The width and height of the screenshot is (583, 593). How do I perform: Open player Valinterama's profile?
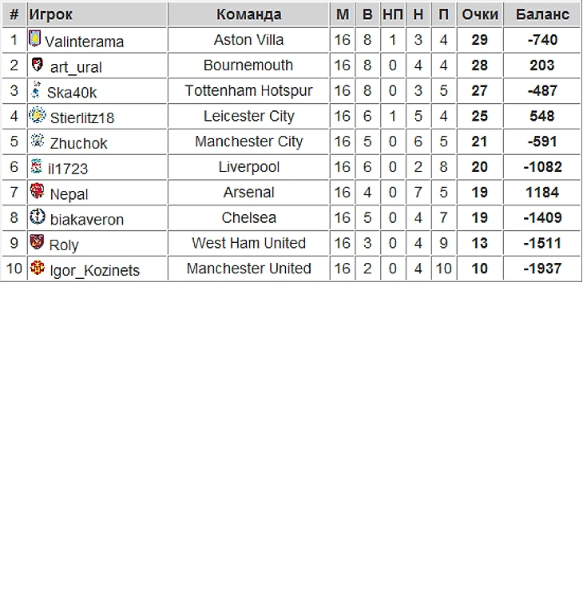(84, 42)
